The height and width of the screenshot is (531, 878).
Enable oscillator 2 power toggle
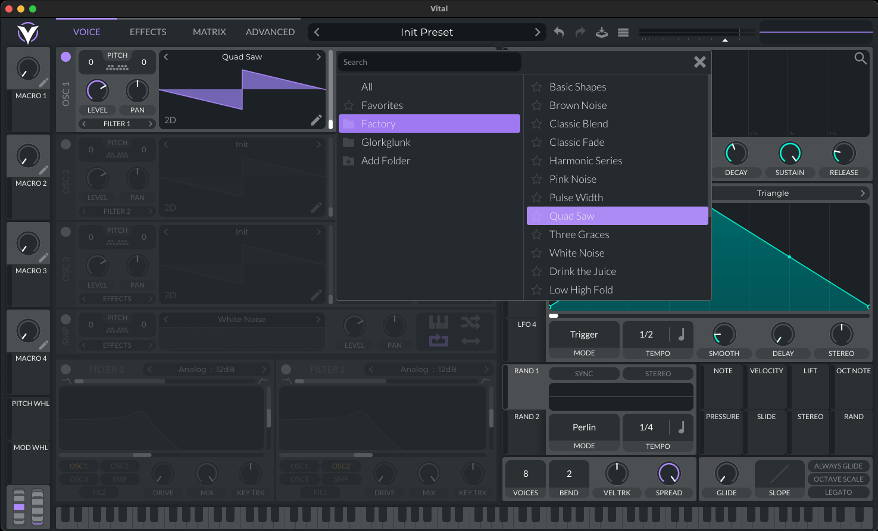click(66, 144)
